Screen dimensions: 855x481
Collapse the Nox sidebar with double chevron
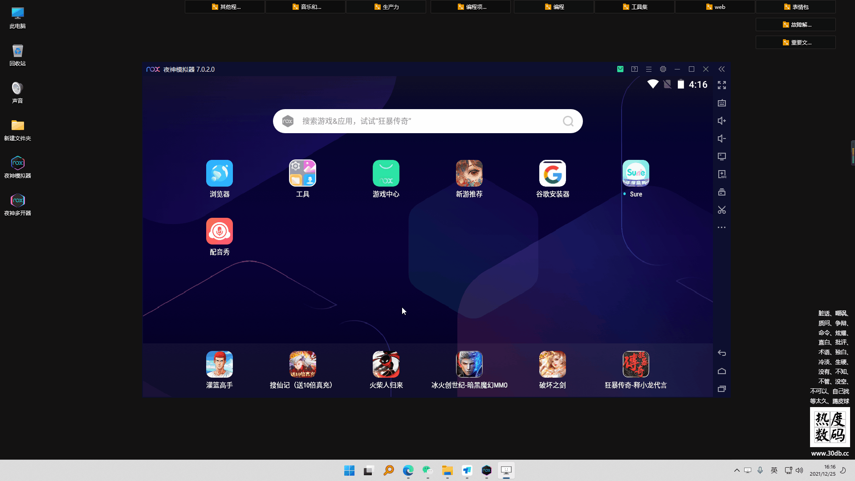coord(722,69)
